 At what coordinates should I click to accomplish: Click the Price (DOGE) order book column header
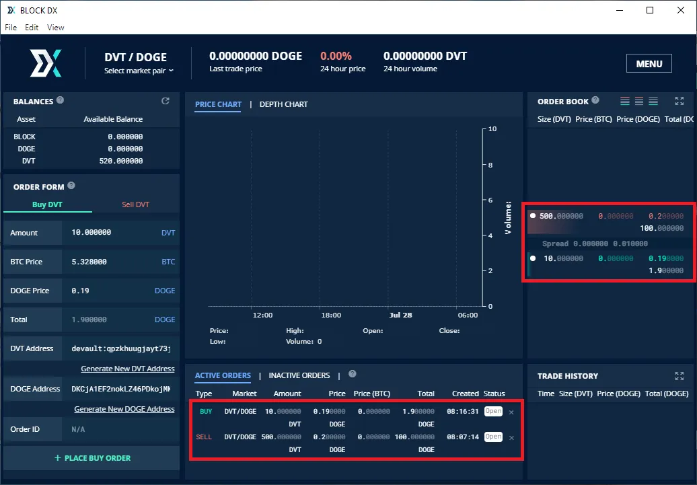coord(638,119)
